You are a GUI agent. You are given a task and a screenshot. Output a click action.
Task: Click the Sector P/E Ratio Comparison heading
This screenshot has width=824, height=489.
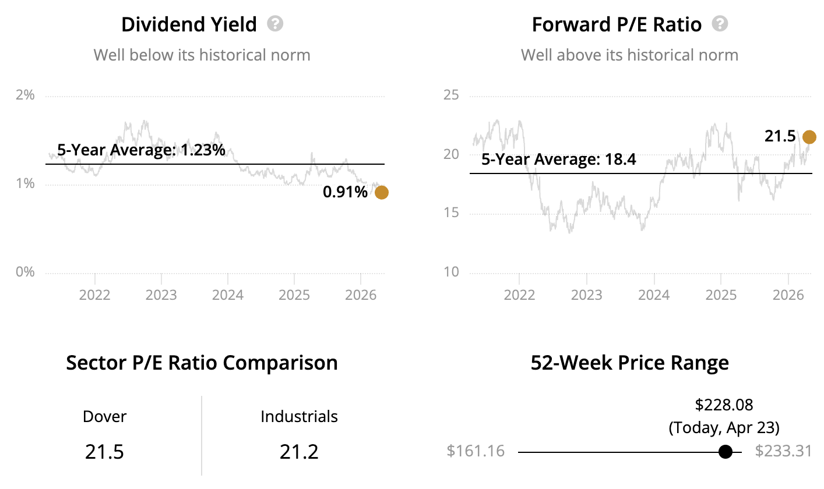[x=202, y=363]
